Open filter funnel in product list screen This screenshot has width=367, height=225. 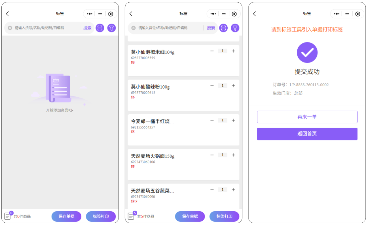coord(235,28)
